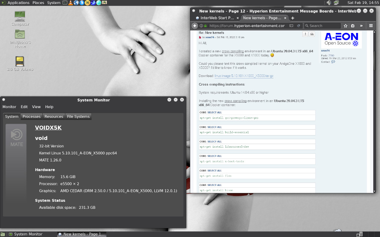Select all code for libncurses5-dev
The image size is (380, 237).
point(214,141)
